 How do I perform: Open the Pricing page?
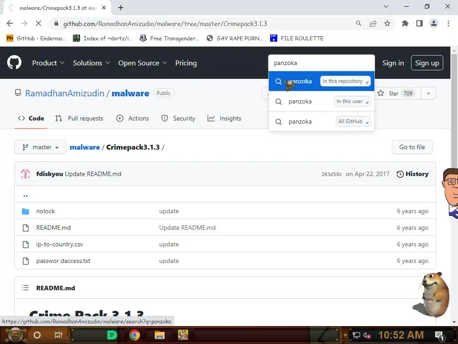click(x=186, y=63)
